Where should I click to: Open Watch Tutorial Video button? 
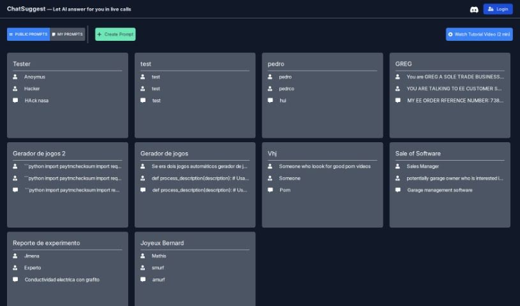tap(479, 34)
